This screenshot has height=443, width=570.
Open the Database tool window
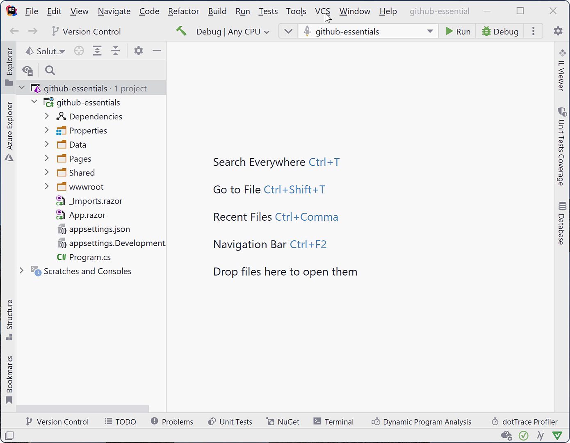[x=562, y=224]
